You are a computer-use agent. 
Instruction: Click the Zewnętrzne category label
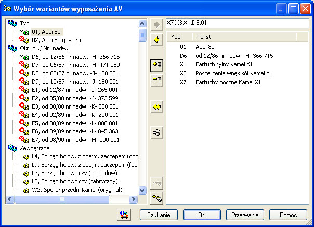tap(35, 148)
